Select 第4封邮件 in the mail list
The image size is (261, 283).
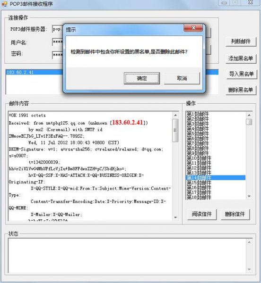coord(198,129)
